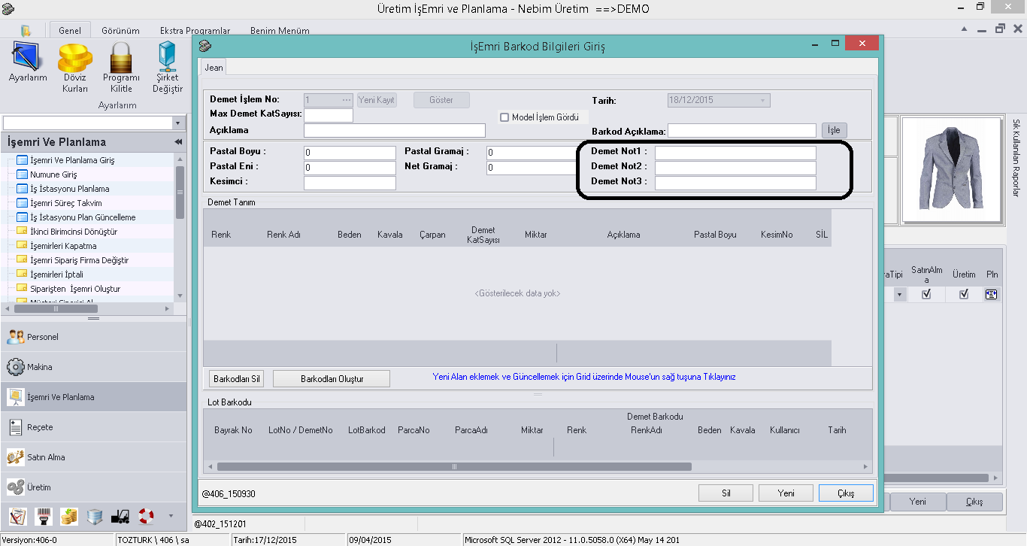The width and height of the screenshot is (1027, 546).
Task: Open İşemri Ve Planlama Giriş tree item
Action: tap(72, 160)
